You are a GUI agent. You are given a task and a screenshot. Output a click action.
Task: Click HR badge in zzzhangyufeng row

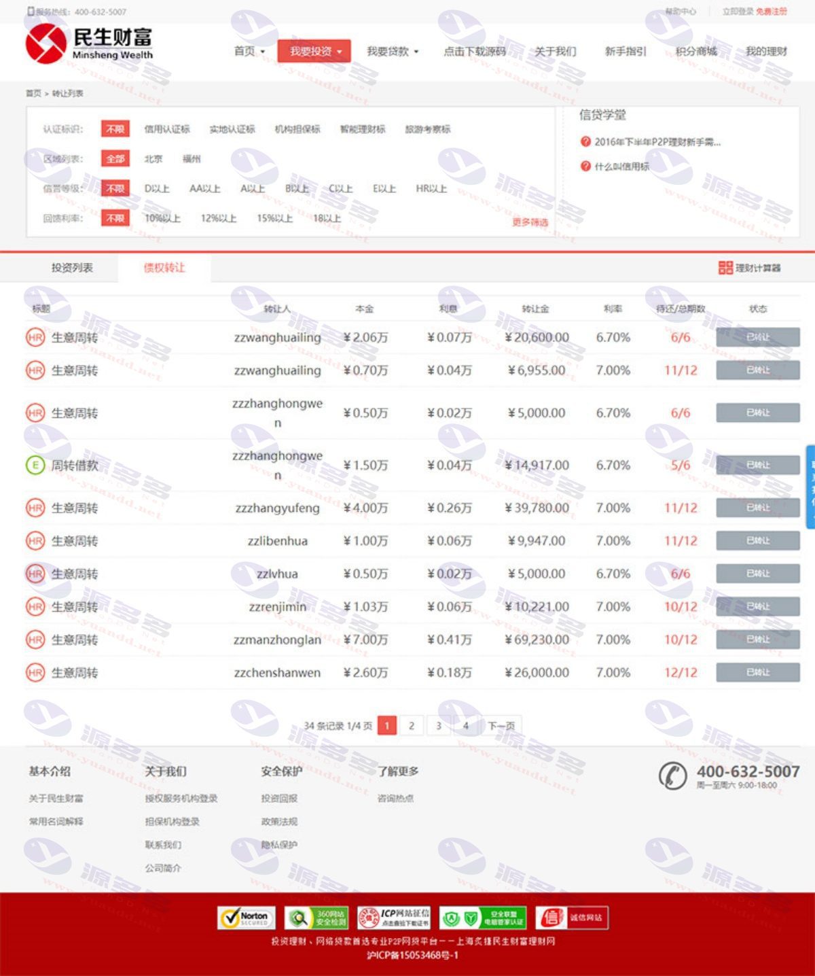[35, 508]
